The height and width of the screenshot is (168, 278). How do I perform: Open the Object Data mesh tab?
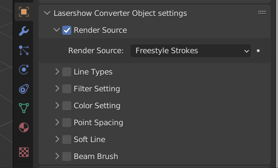point(24,108)
